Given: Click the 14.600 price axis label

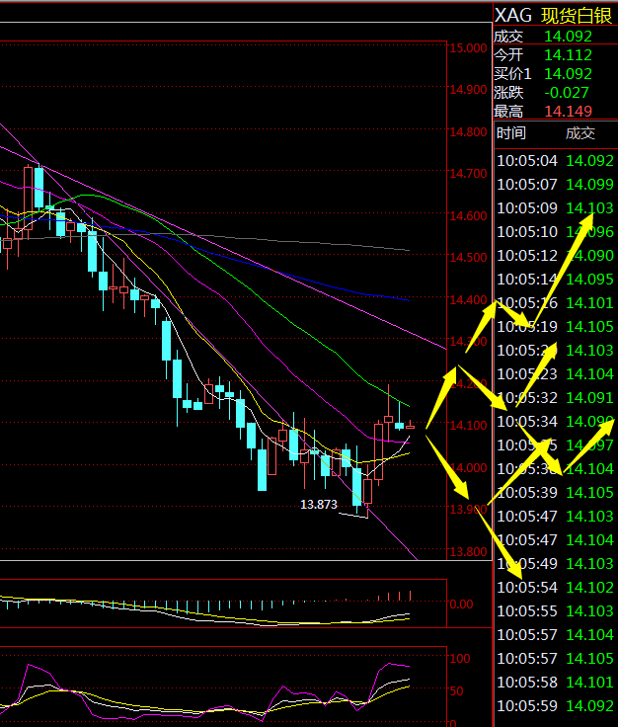Looking at the screenshot, I should [468, 216].
